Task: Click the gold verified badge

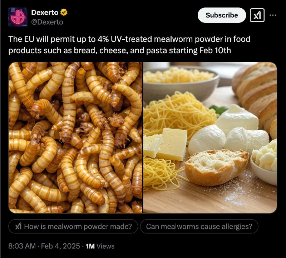Action: point(64,13)
